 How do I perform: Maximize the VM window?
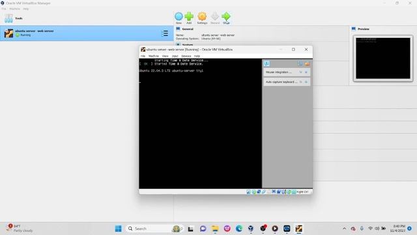coord(293,50)
